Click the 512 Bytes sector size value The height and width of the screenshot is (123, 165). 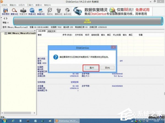coord(118,76)
